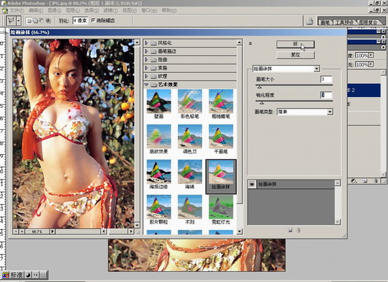Expand the 纹理 filter folder
Viewport: 388px width, 282px height.
(x=146, y=76)
